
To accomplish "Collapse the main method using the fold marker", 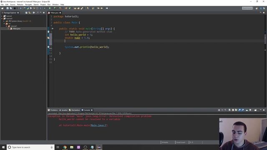I will coord(53,29).
